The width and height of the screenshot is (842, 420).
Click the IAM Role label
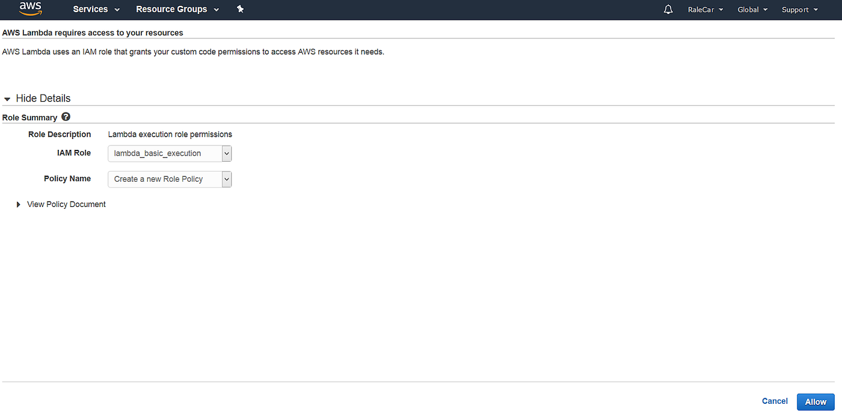pos(74,153)
